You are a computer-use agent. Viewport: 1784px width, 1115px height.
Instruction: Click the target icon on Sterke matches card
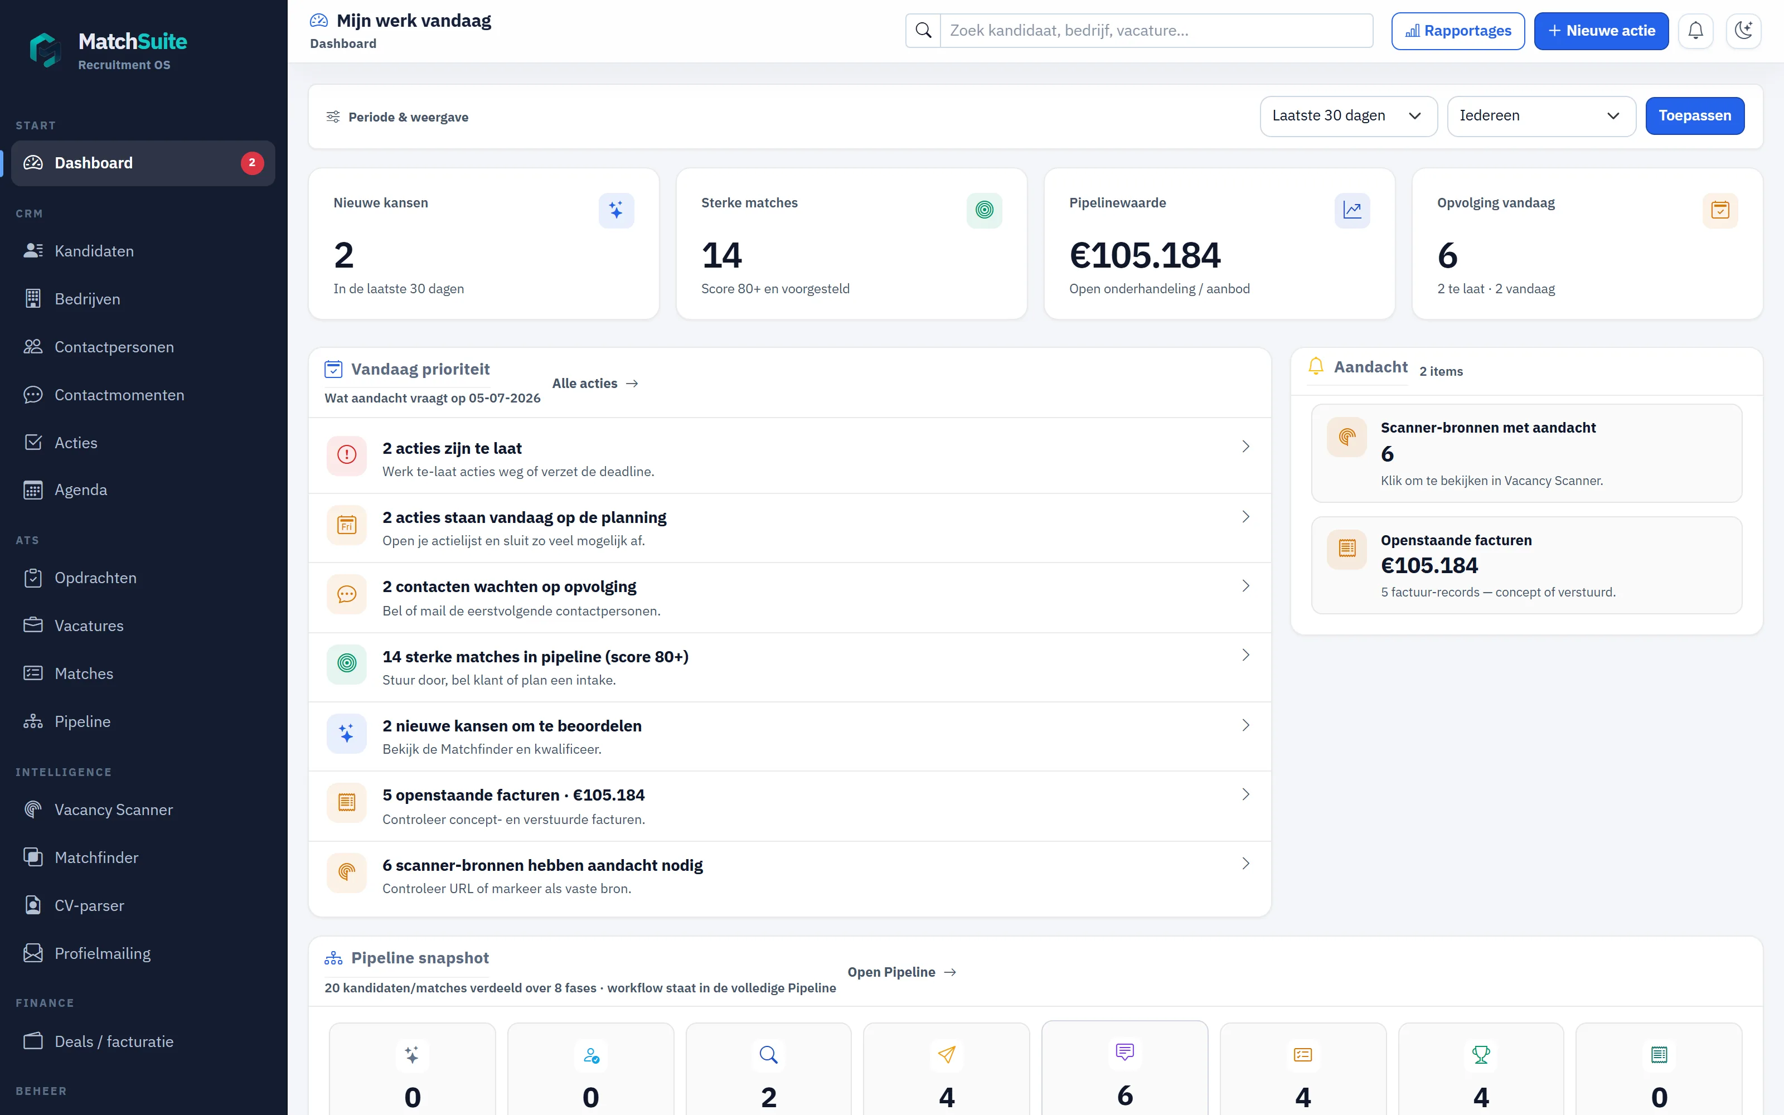pos(984,210)
